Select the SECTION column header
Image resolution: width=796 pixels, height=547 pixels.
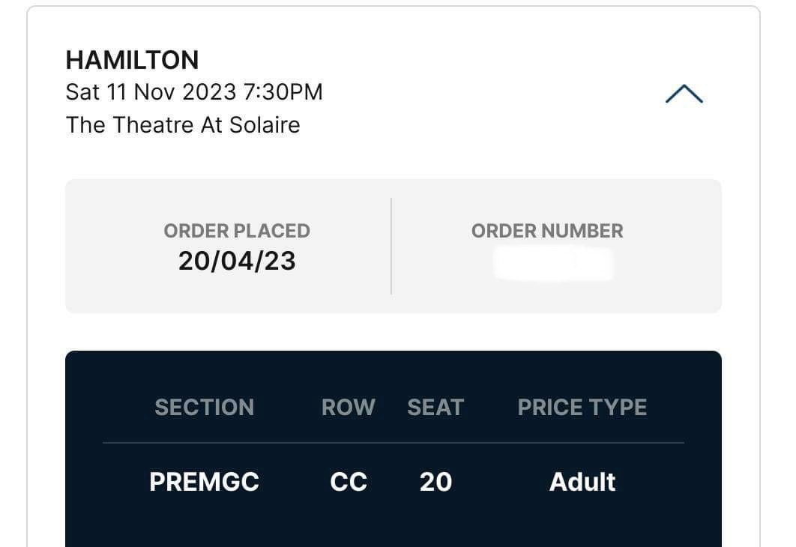(x=204, y=407)
